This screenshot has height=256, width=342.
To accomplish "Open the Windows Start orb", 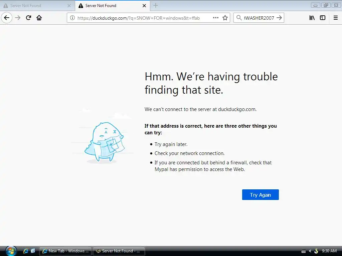I will click(11, 251).
